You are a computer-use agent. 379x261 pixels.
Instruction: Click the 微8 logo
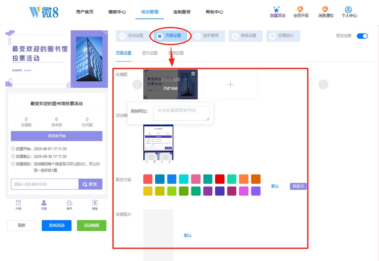[44, 12]
